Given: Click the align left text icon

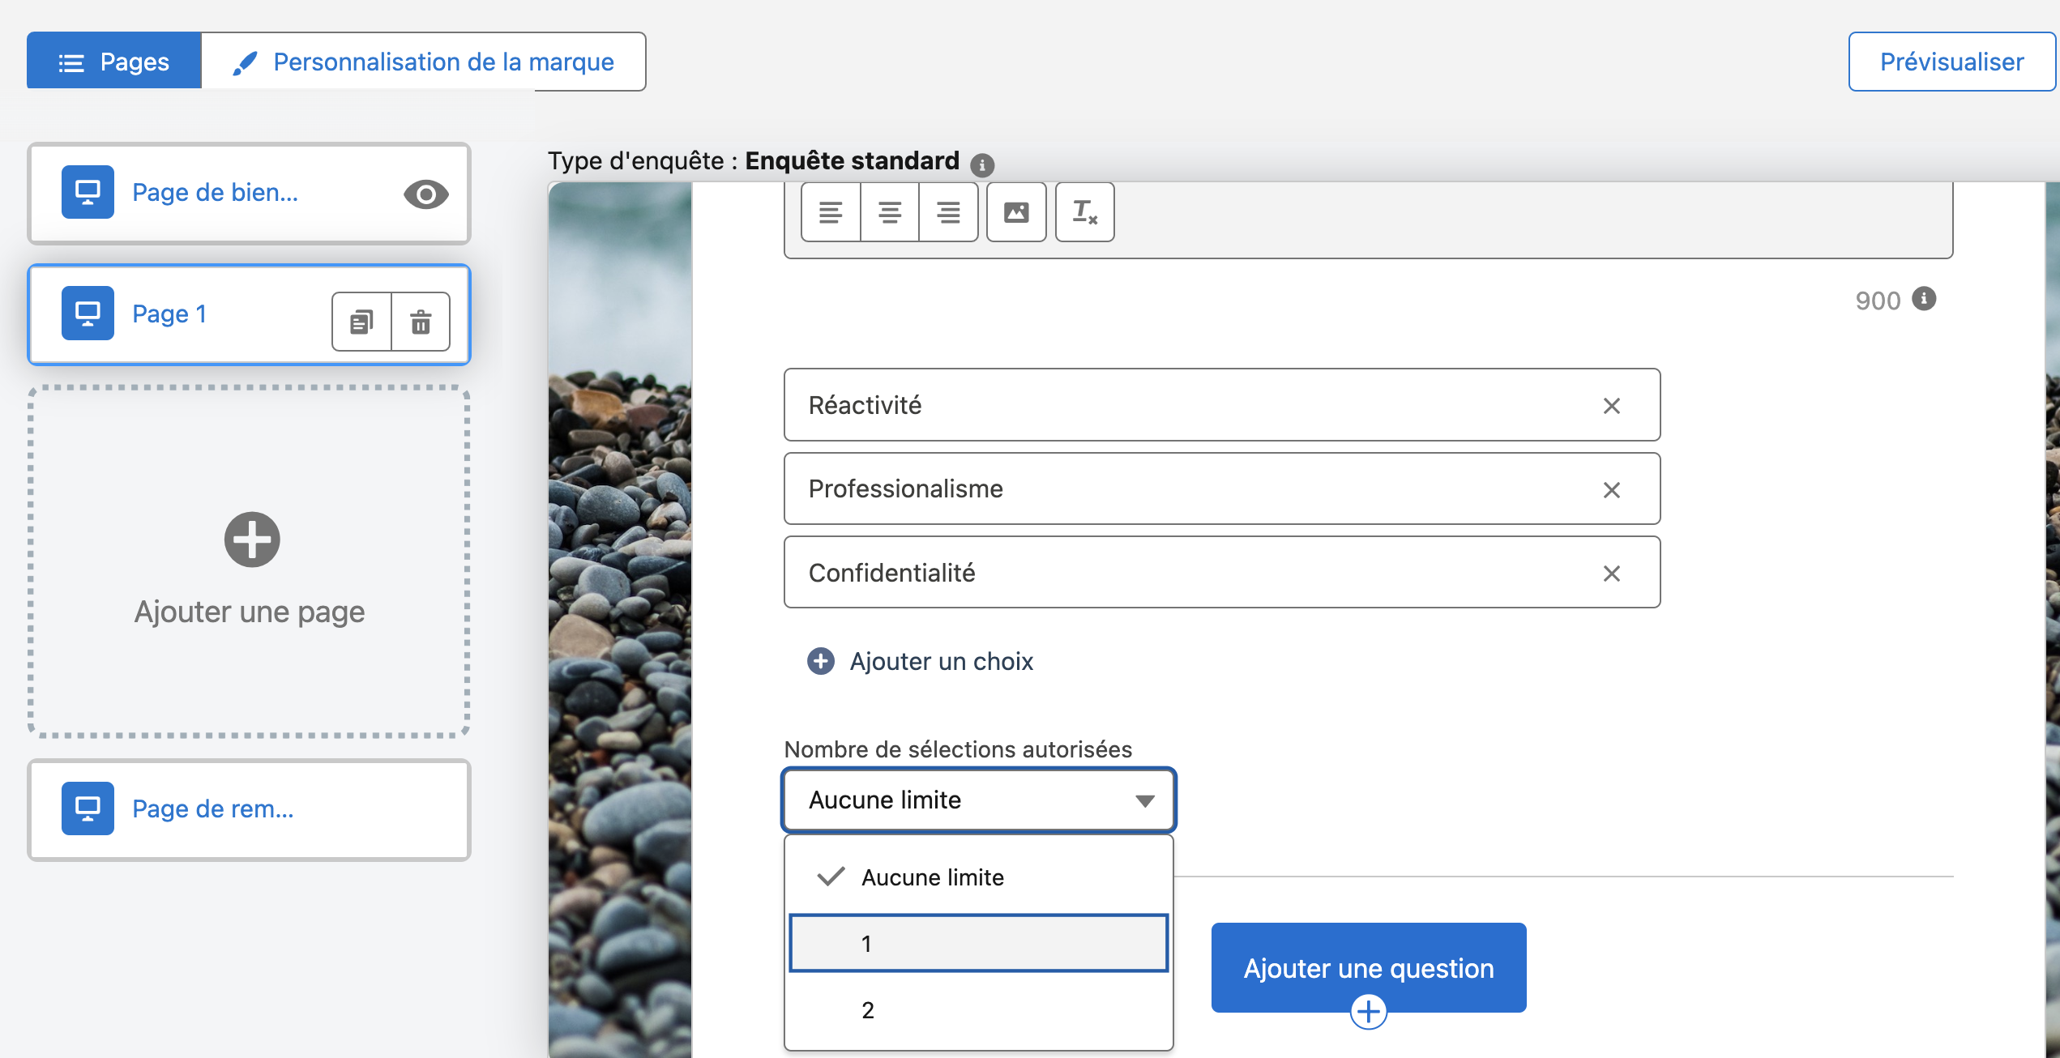Looking at the screenshot, I should pos(830,212).
